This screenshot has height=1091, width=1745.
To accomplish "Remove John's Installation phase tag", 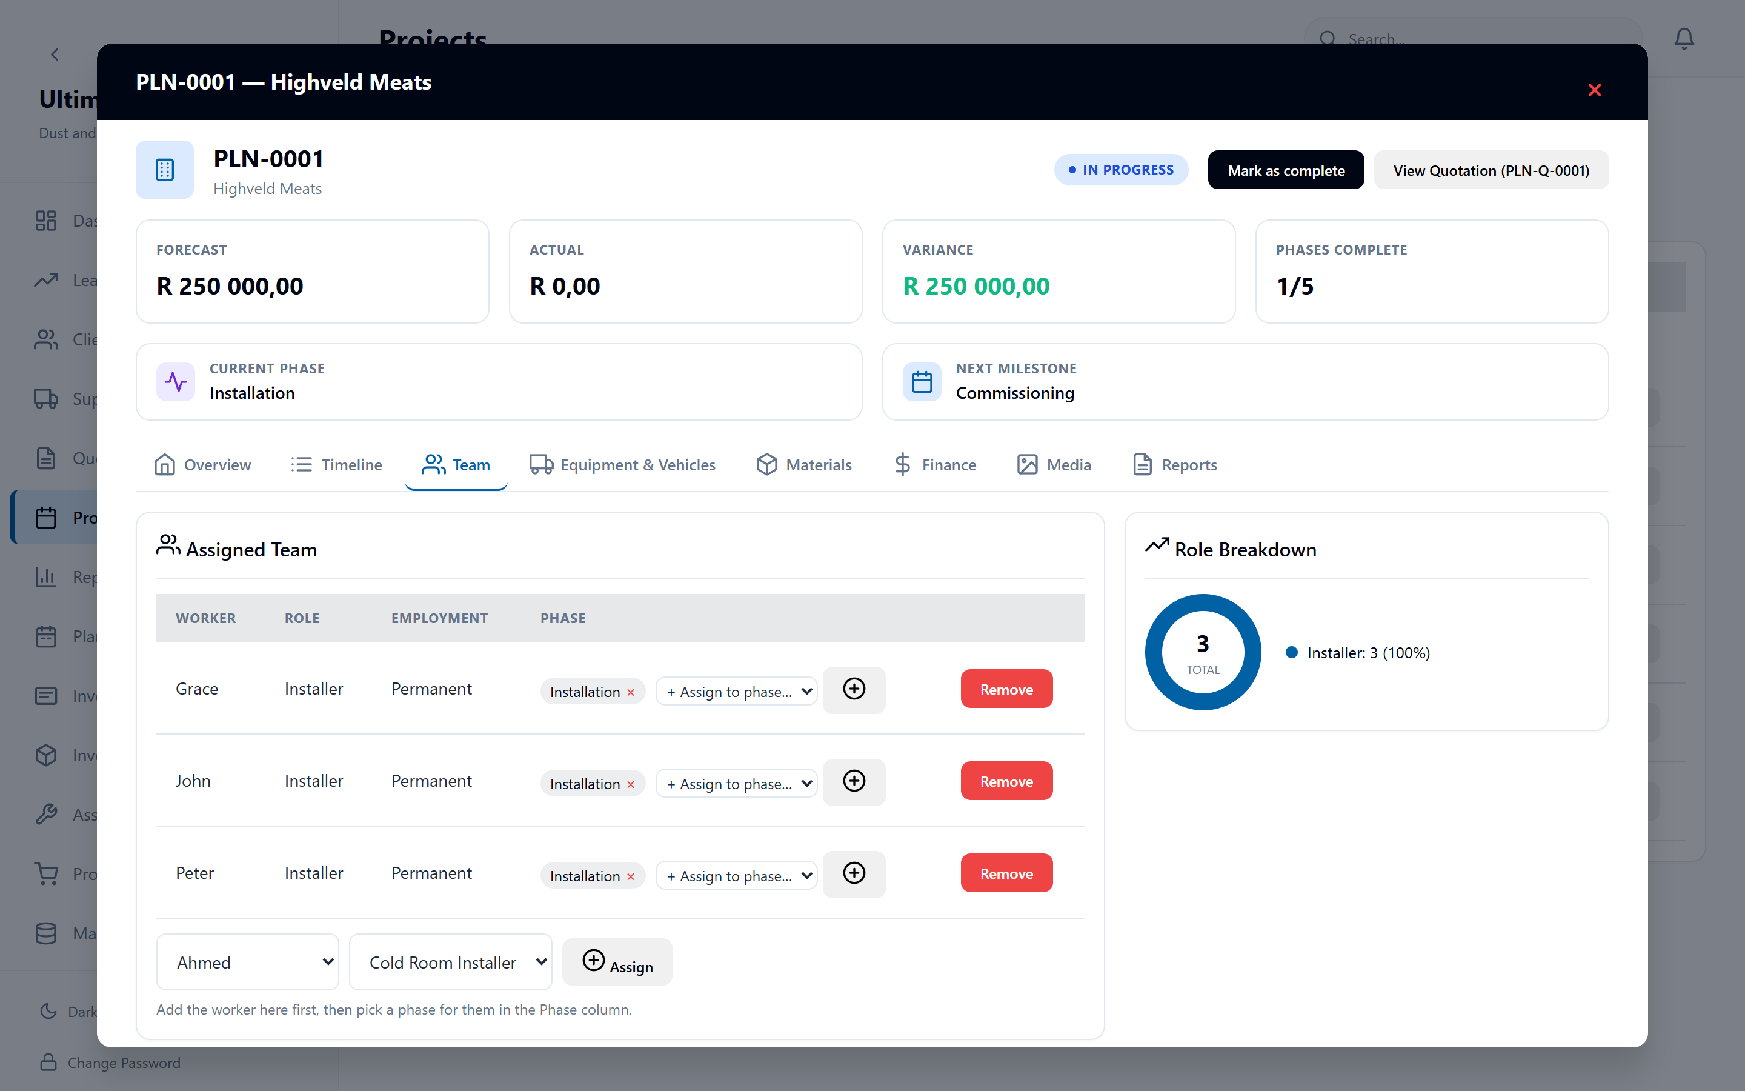I will 631,784.
